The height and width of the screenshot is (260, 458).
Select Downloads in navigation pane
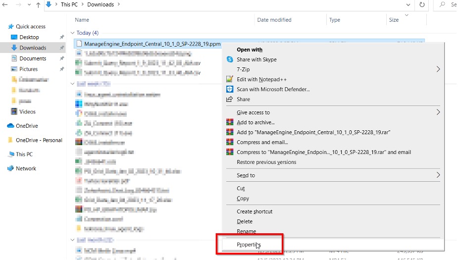33,48
